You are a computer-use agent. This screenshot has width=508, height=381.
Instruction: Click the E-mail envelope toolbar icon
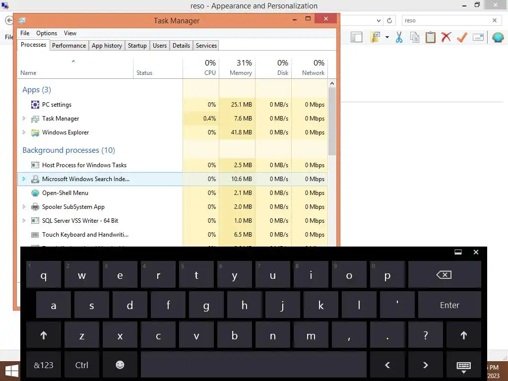(478, 37)
